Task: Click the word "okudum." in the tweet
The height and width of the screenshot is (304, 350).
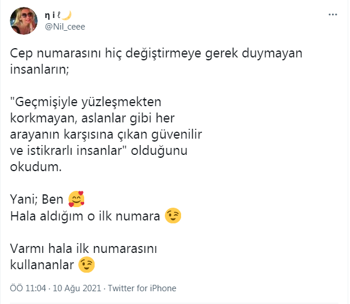Action: click(x=35, y=167)
